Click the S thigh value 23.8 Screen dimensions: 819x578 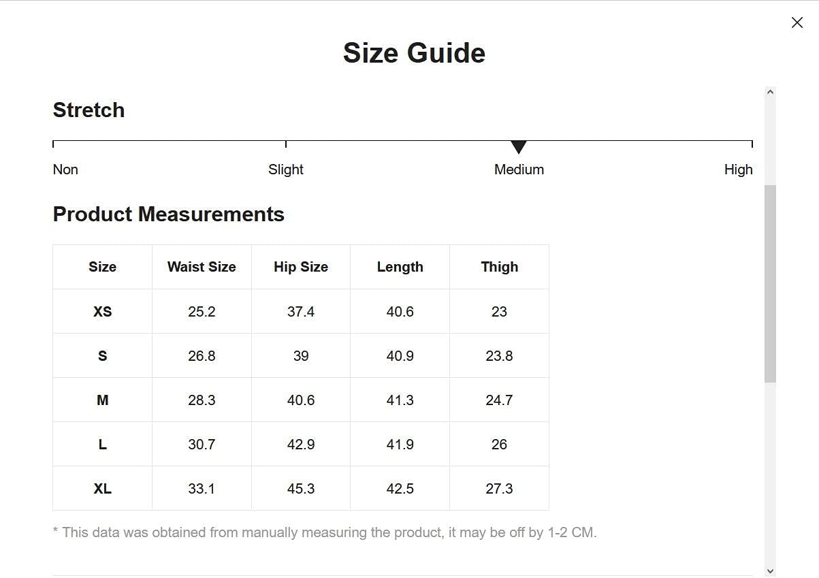[x=499, y=356]
